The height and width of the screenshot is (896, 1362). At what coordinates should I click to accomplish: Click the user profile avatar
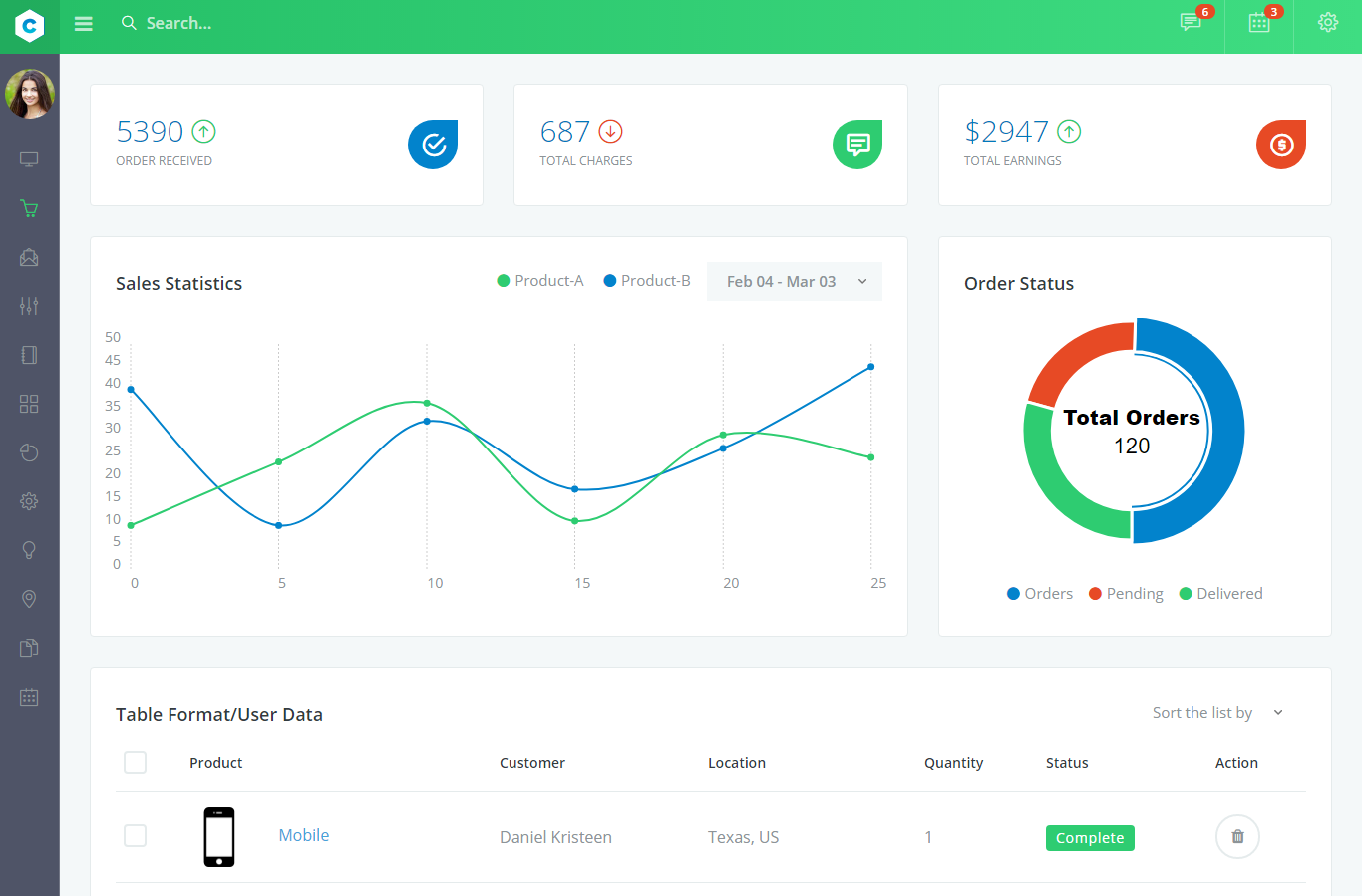point(30,94)
